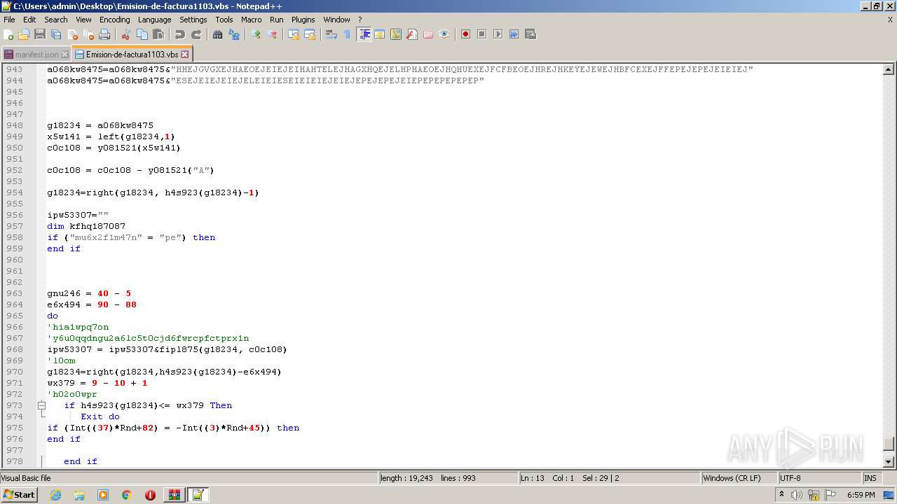Run macro multiple times icon
The image size is (897, 504).
pyautogui.click(x=514, y=34)
